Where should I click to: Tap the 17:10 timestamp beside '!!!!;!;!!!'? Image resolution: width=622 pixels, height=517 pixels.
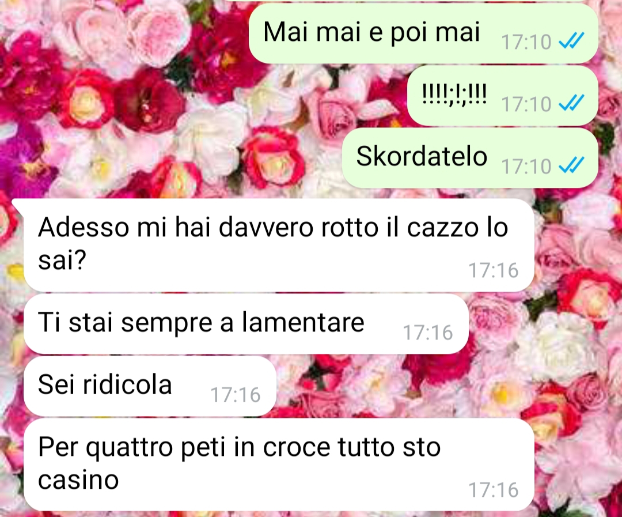[526, 104]
